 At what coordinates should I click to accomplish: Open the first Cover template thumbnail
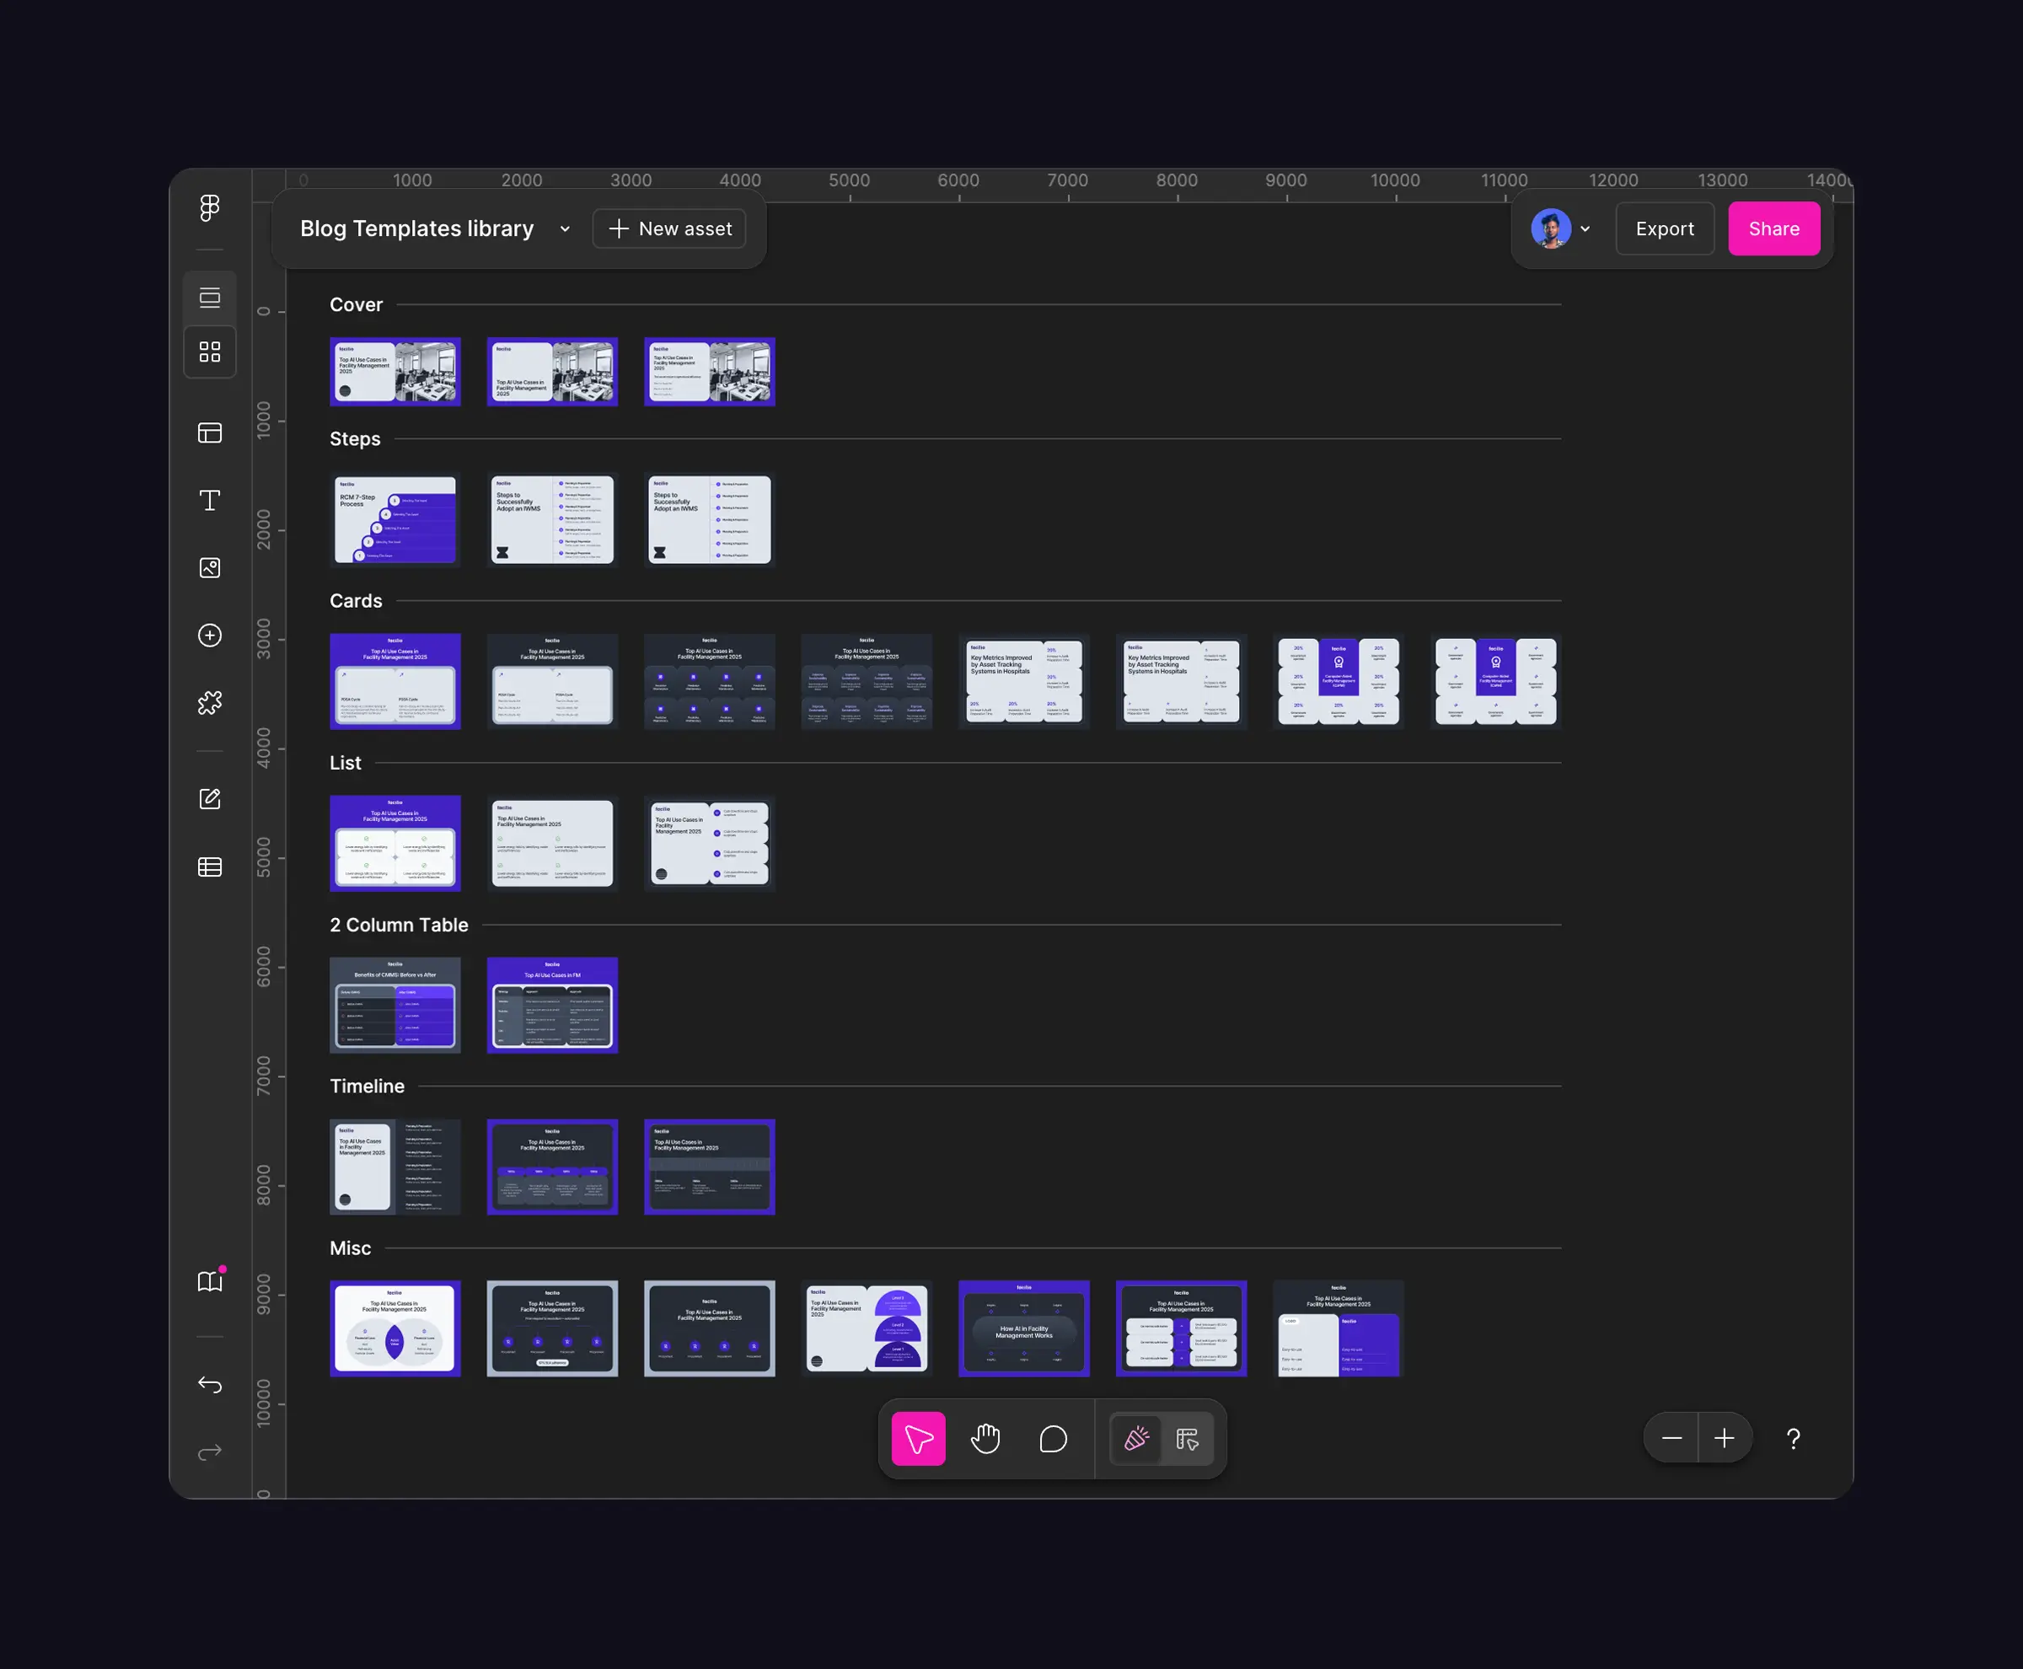coord(395,371)
